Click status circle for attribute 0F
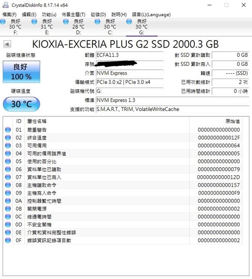 point(8,240)
